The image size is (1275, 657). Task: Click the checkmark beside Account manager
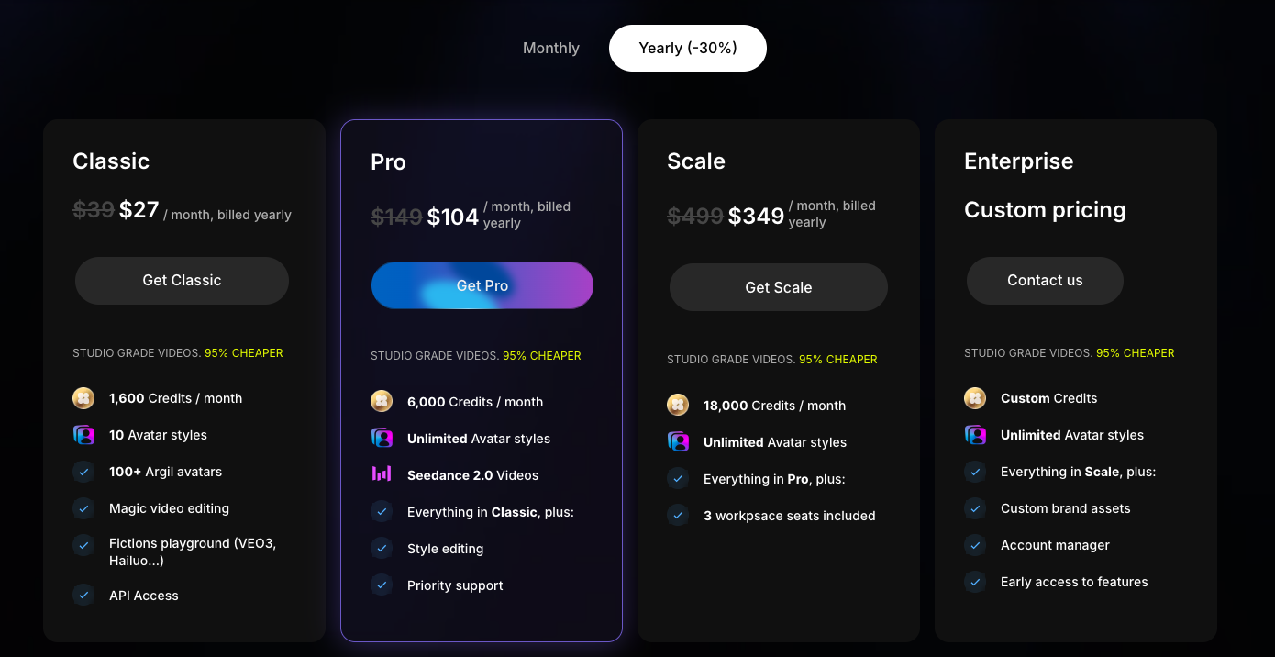point(975,545)
